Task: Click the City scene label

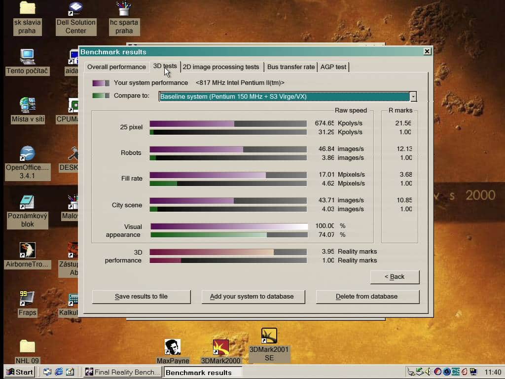Action: (127, 205)
